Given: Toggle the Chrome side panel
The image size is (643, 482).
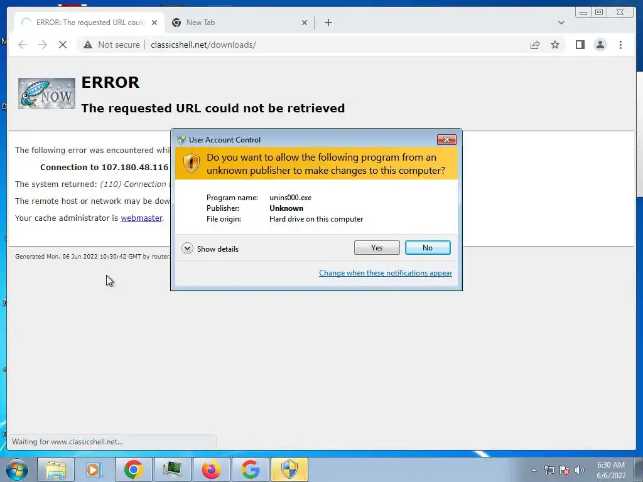Looking at the screenshot, I should point(580,45).
